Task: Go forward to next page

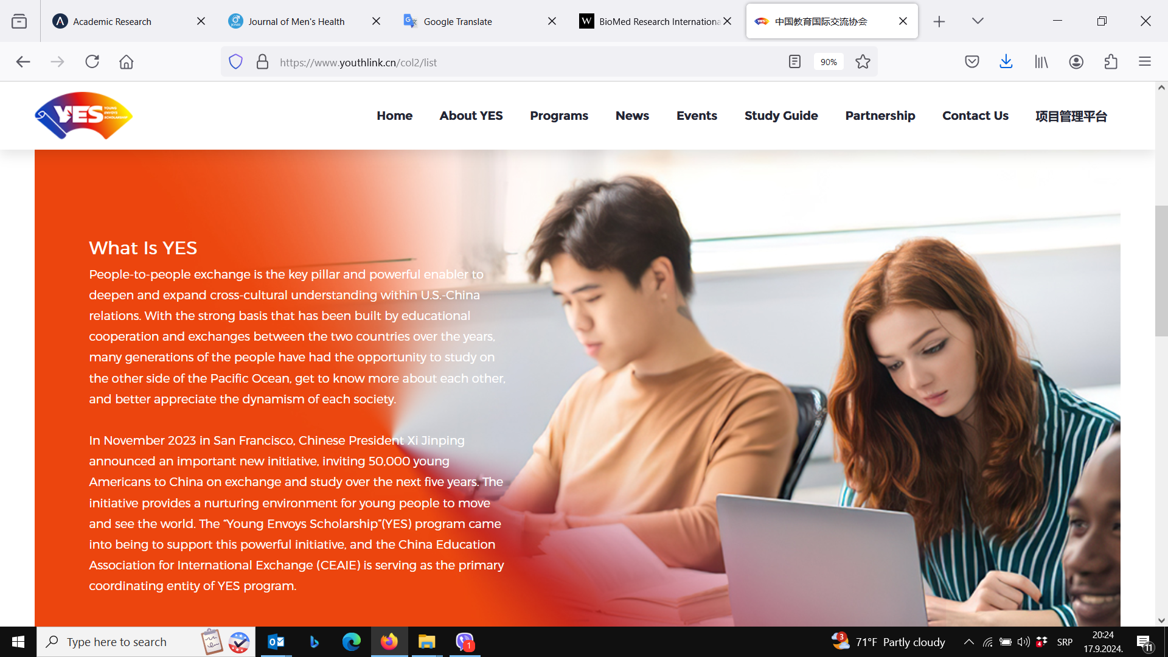Action: [57, 62]
